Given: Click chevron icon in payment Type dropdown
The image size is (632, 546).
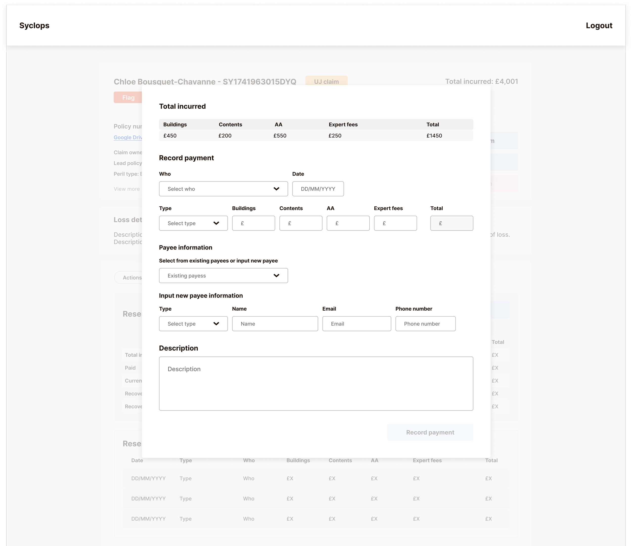Looking at the screenshot, I should [x=216, y=223].
